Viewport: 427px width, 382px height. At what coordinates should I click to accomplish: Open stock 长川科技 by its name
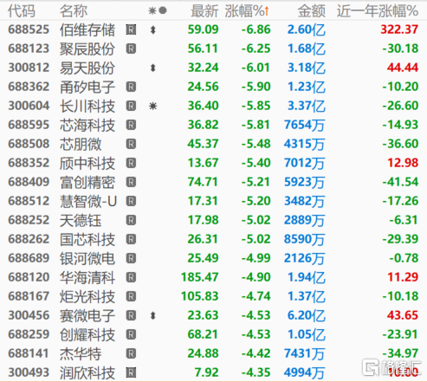point(87,106)
